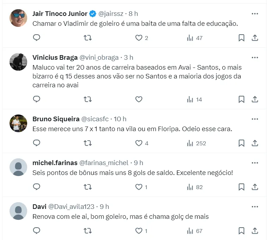The image size is (267, 240).
Task: Like the tweet by michel.farinas
Action: click(139, 187)
